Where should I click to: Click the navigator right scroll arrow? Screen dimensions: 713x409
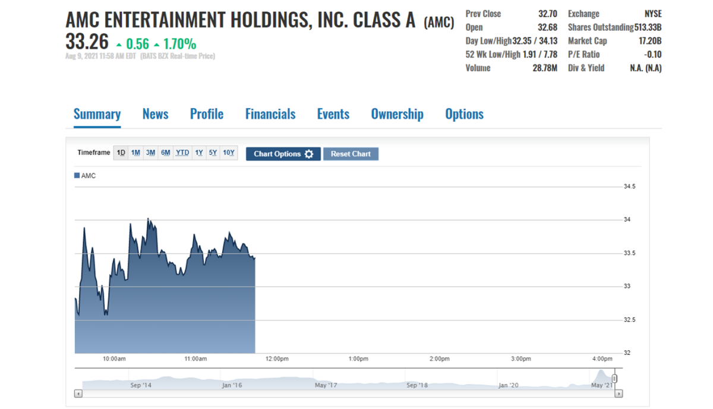click(x=619, y=394)
